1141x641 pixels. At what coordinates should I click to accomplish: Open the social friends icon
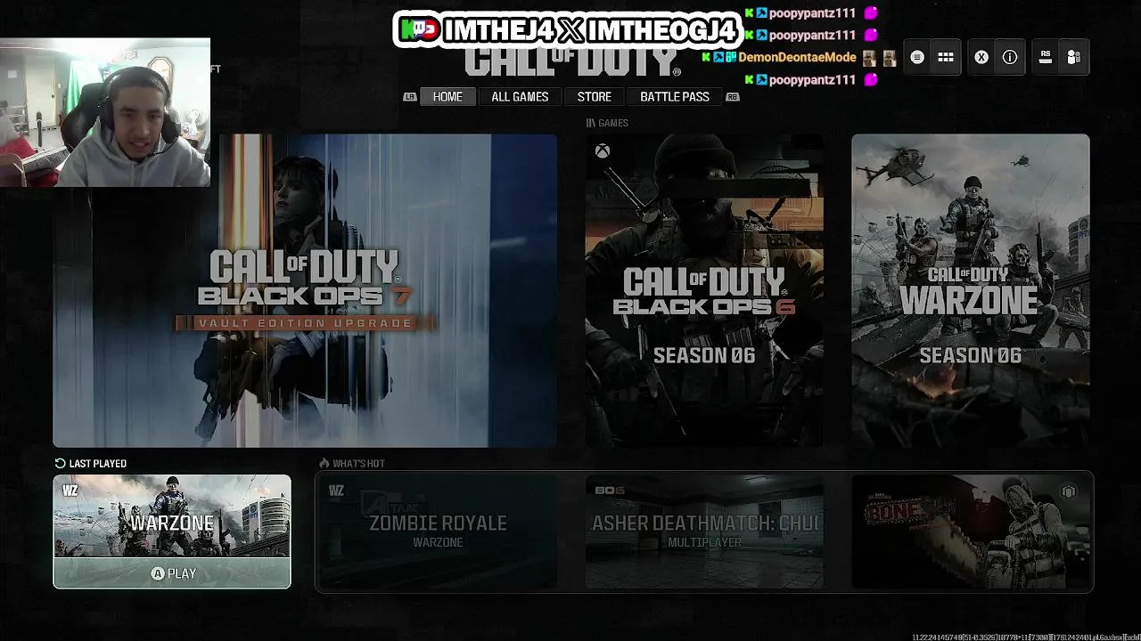point(1074,57)
